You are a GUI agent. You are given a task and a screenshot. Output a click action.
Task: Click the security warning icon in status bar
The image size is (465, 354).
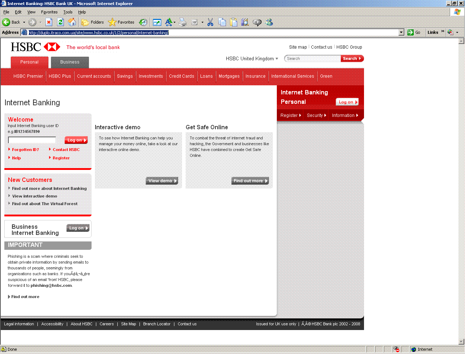pyautogui.click(x=4, y=349)
